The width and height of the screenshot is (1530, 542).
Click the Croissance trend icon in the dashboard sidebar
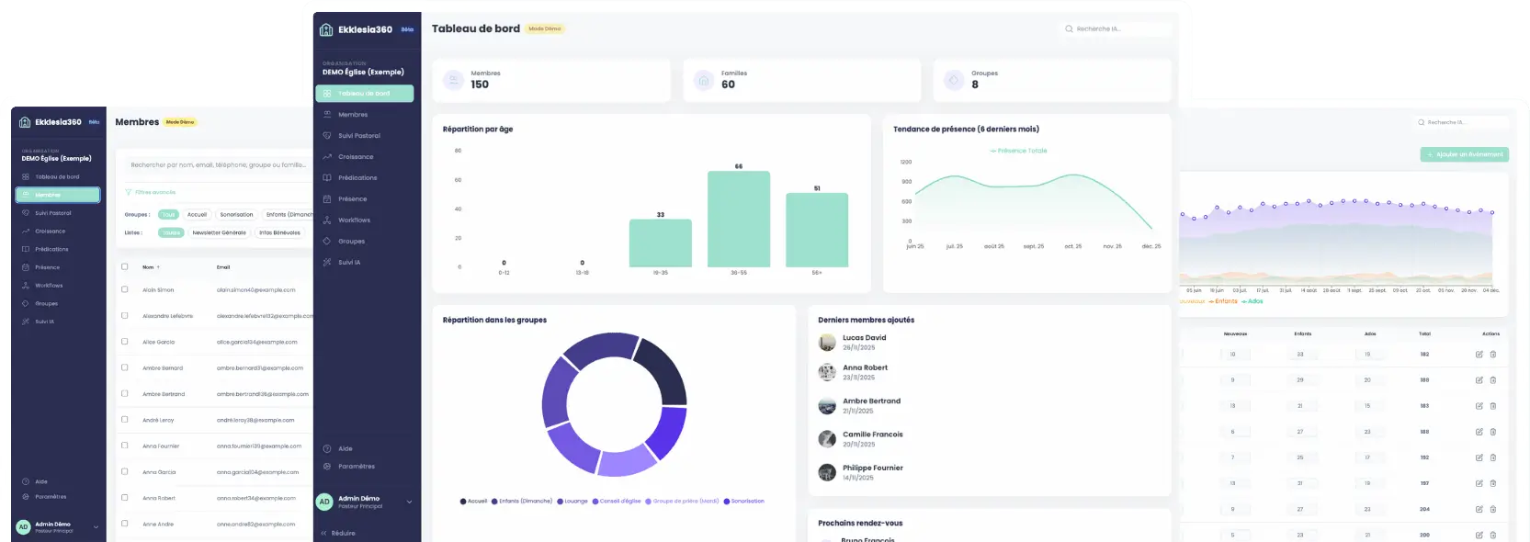coord(327,157)
